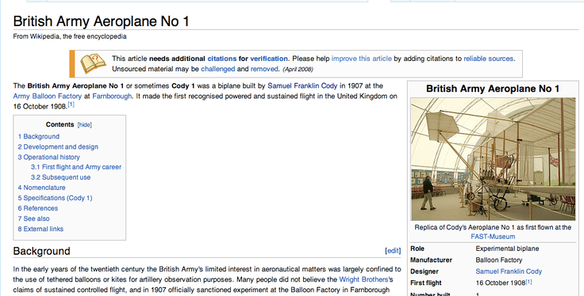Open the Wright Brothers link
584x296 pixels.
tap(363, 279)
